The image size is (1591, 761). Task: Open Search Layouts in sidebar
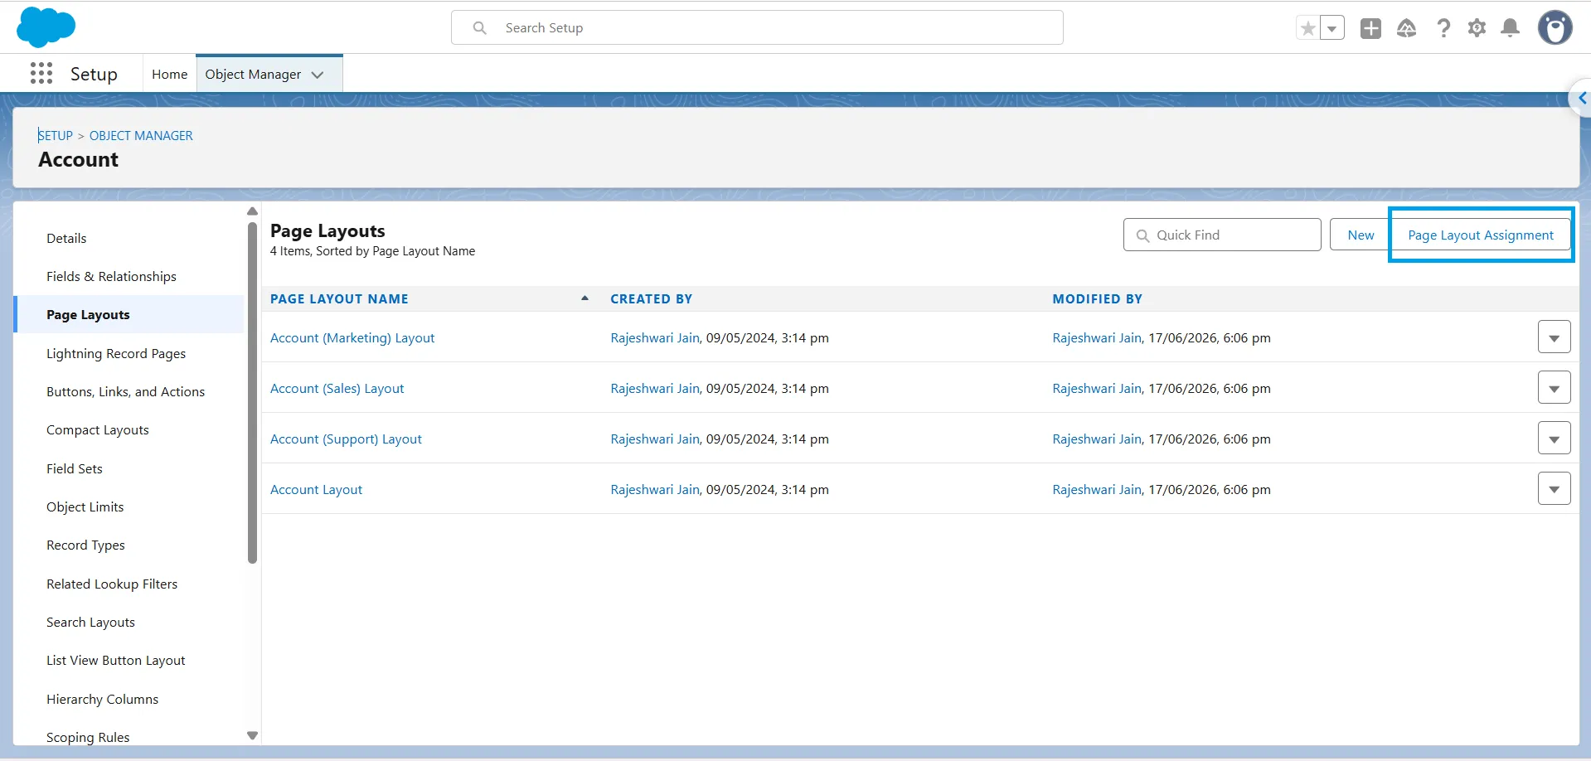tap(90, 622)
